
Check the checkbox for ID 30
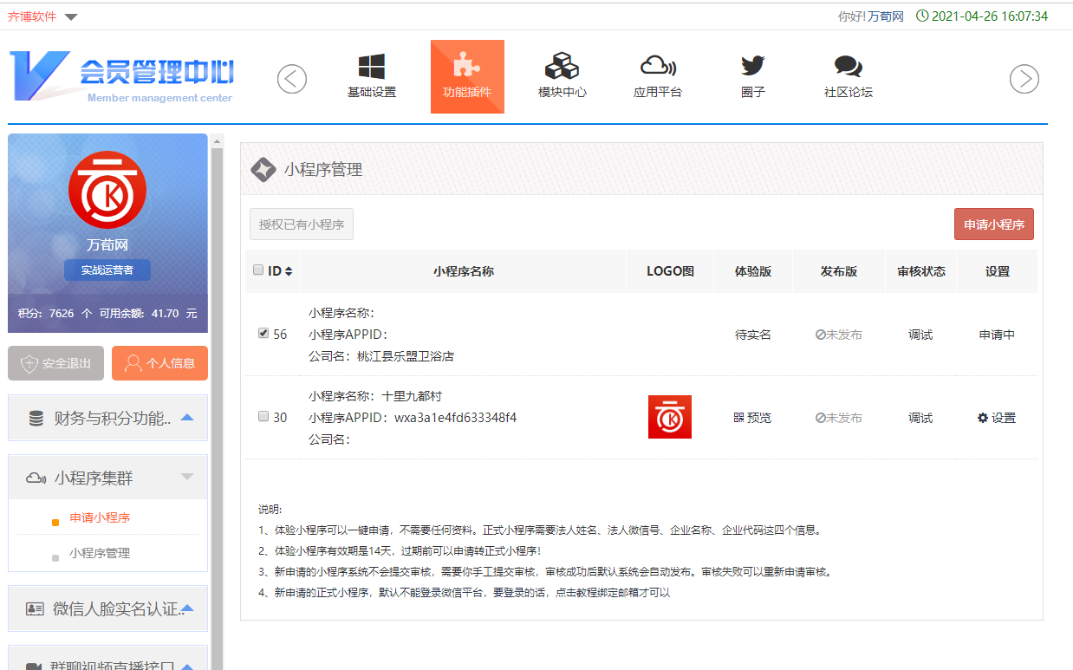pos(263,417)
